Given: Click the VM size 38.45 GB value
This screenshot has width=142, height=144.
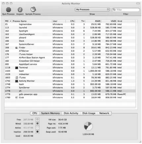Looking at the screenshot, I should point(62,119).
